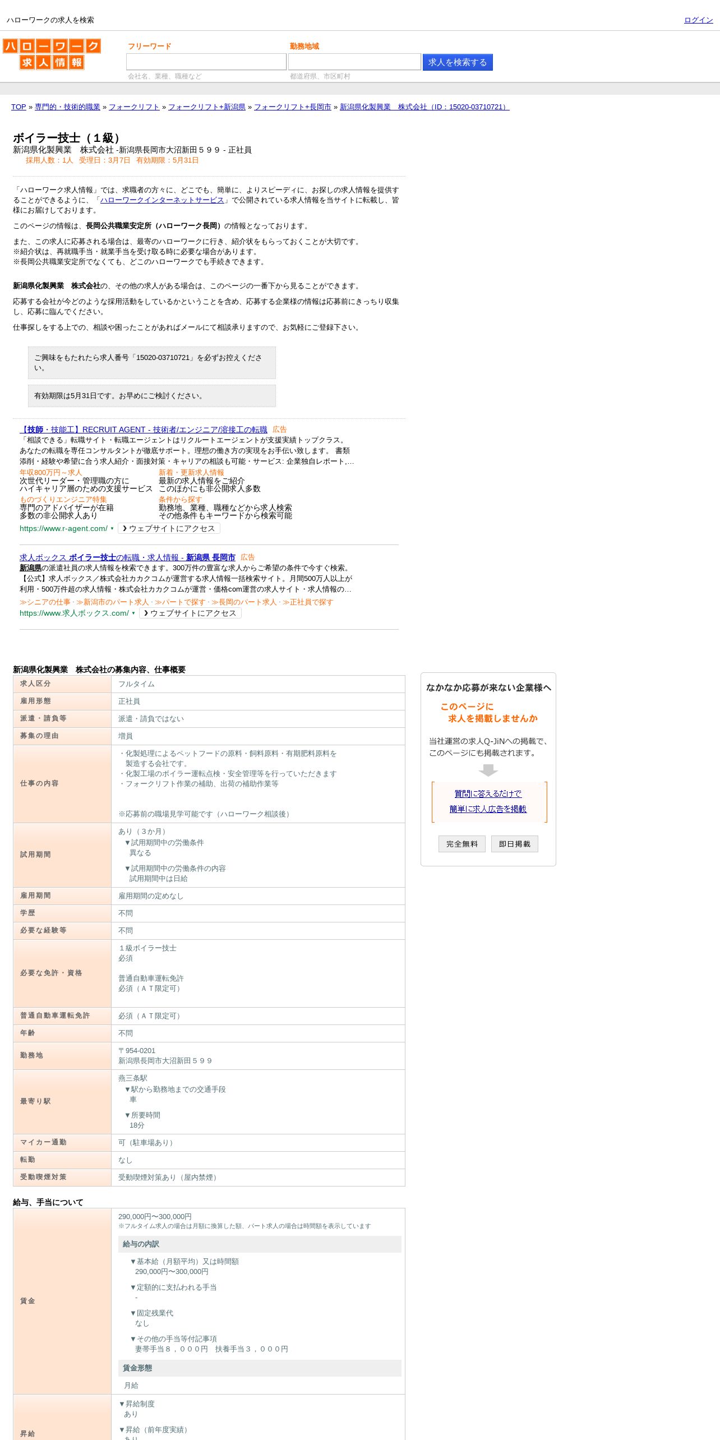This screenshot has height=1440, width=720.
Task: Click 年収800万円～求人 ad sublink
Action: coord(50,473)
